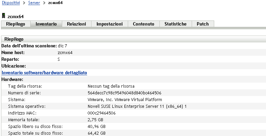The width and height of the screenshot is (266, 136).
Task: Click the server device icon beside the zcmx64 title
Action: click(x=4, y=16)
